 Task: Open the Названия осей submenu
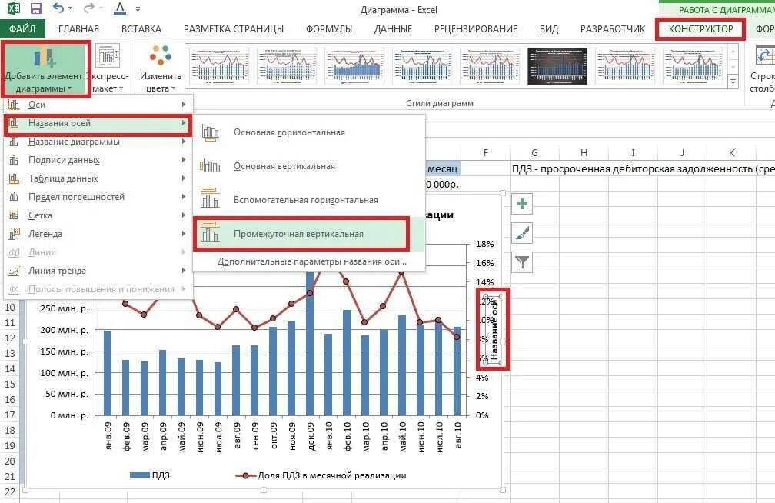click(x=98, y=123)
